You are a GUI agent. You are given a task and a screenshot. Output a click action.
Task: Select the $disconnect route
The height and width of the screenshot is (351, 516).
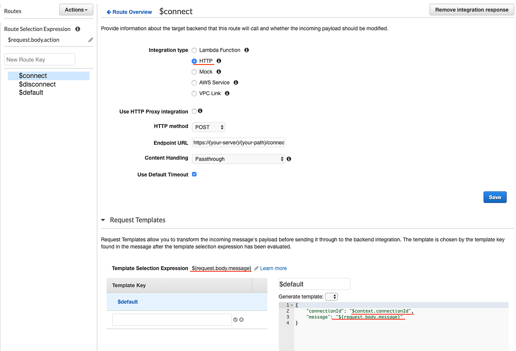(37, 84)
